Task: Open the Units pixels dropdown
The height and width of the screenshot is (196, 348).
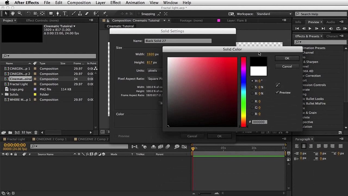Action: 154,71
